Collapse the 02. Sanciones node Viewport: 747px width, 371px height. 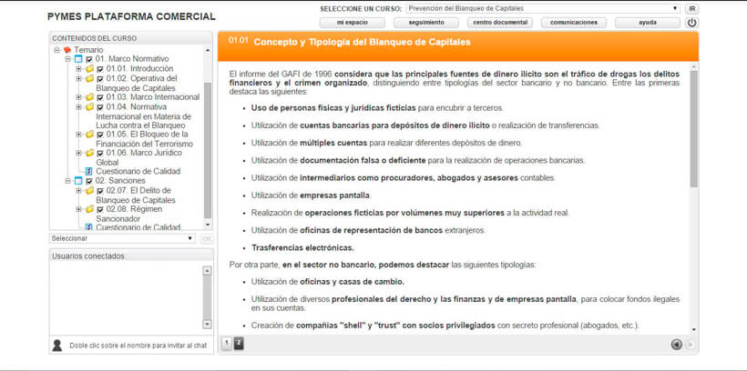(67, 181)
